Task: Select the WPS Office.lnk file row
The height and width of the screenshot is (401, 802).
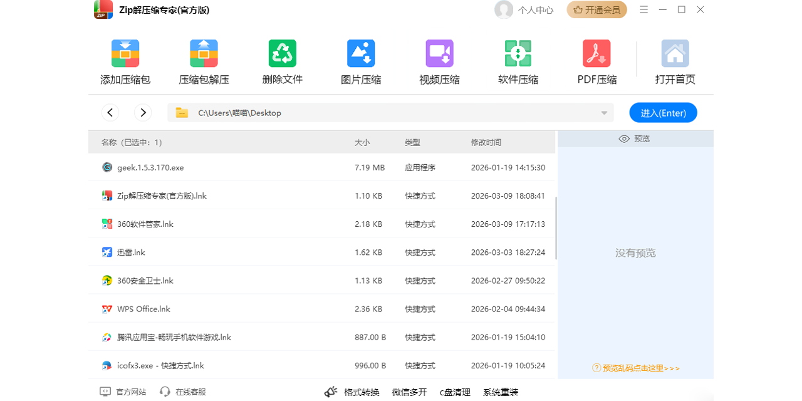Action: click(251, 308)
